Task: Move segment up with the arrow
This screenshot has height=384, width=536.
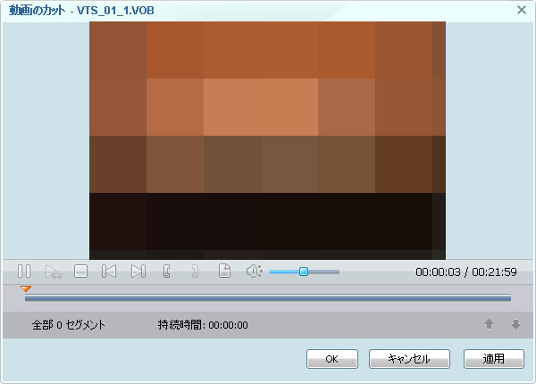Action: pos(490,324)
